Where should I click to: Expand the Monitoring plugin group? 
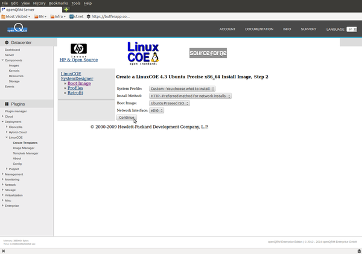click(x=3, y=179)
